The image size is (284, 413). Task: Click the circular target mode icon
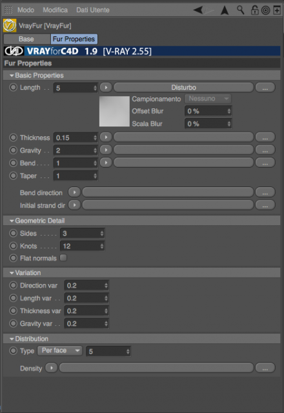(x=265, y=10)
